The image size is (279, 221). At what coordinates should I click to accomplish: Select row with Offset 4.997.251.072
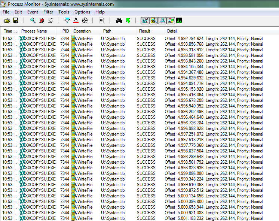pyautogui.click(x=139, y=134)
